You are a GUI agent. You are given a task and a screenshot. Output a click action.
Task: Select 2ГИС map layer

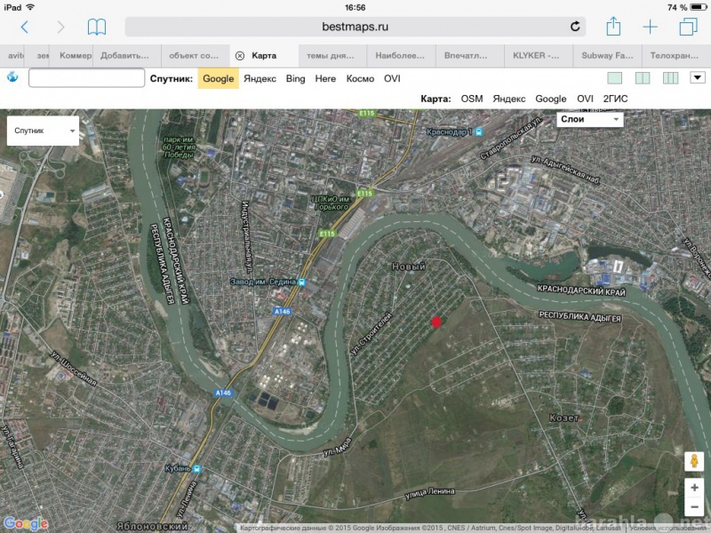pyautogui.click(x=615, y=99)
